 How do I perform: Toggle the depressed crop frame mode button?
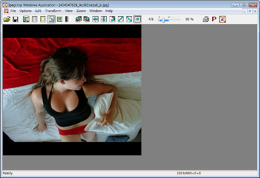point(52,19)
